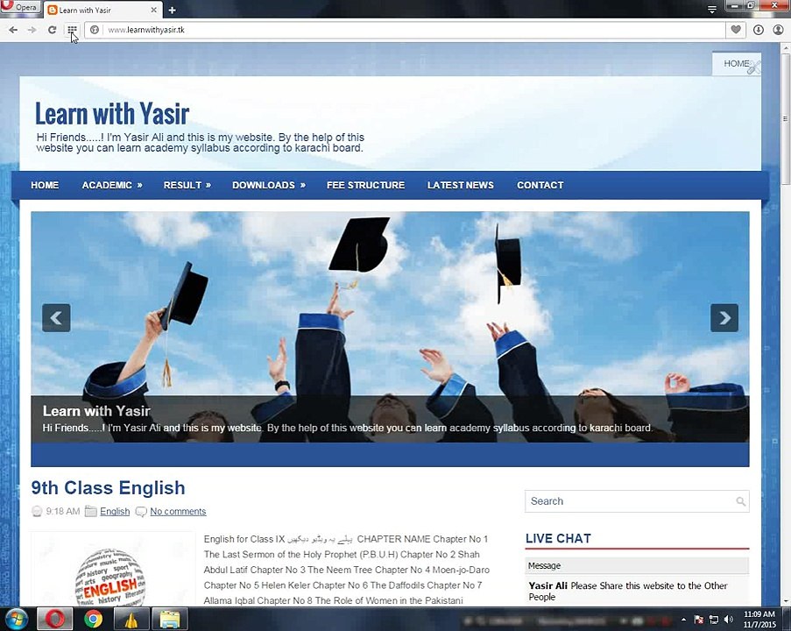Expand the RESULT menu
791x631 pixels.
pyautogui.click(x=187, y=185)
